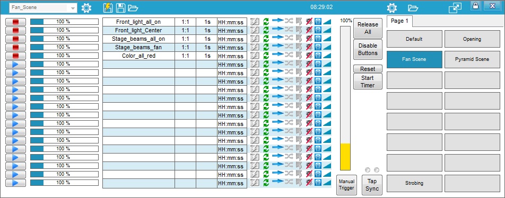
Task: Toggle shuffle icon on Front_light_Center row
Action: point(289,29)
